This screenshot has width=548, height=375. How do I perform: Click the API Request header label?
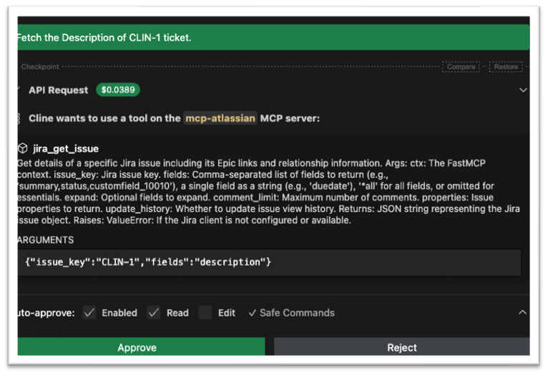point(58,90)
